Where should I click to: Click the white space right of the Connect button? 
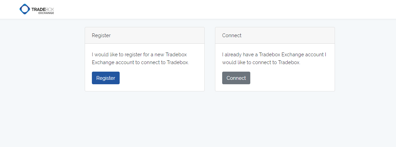pyautogui.click(x=292, y=78)
